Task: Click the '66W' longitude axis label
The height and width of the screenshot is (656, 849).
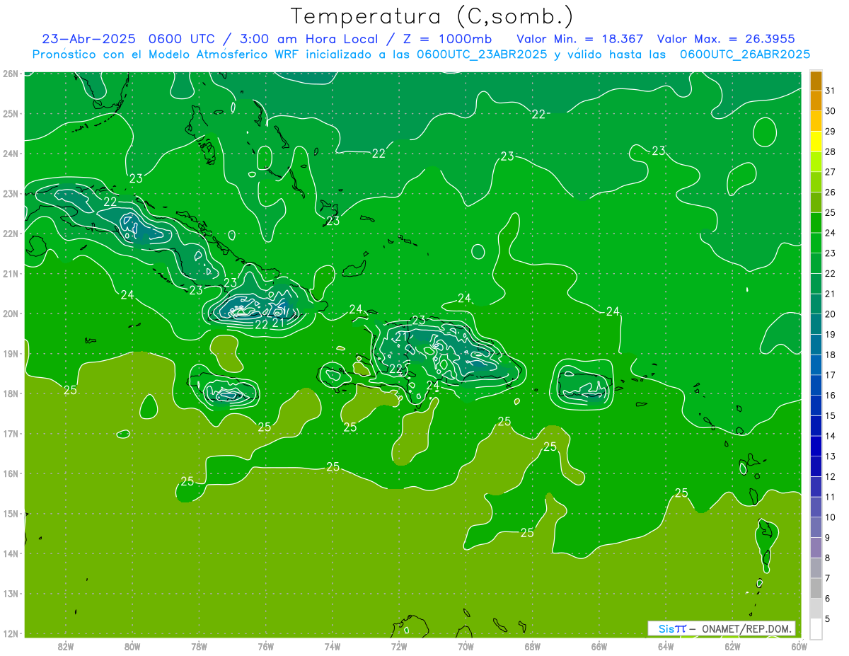Action: [599, 646]
